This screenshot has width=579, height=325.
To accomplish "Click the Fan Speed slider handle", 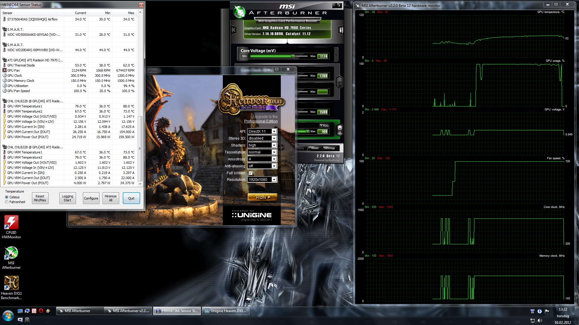I will 308,132.
